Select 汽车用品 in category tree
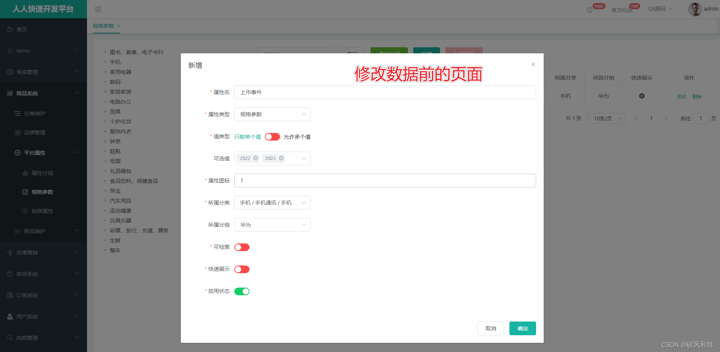Viewport: 720px width, 352px height. 121,201
